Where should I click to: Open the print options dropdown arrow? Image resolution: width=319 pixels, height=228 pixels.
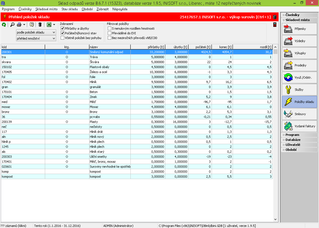tap(24, 25)
